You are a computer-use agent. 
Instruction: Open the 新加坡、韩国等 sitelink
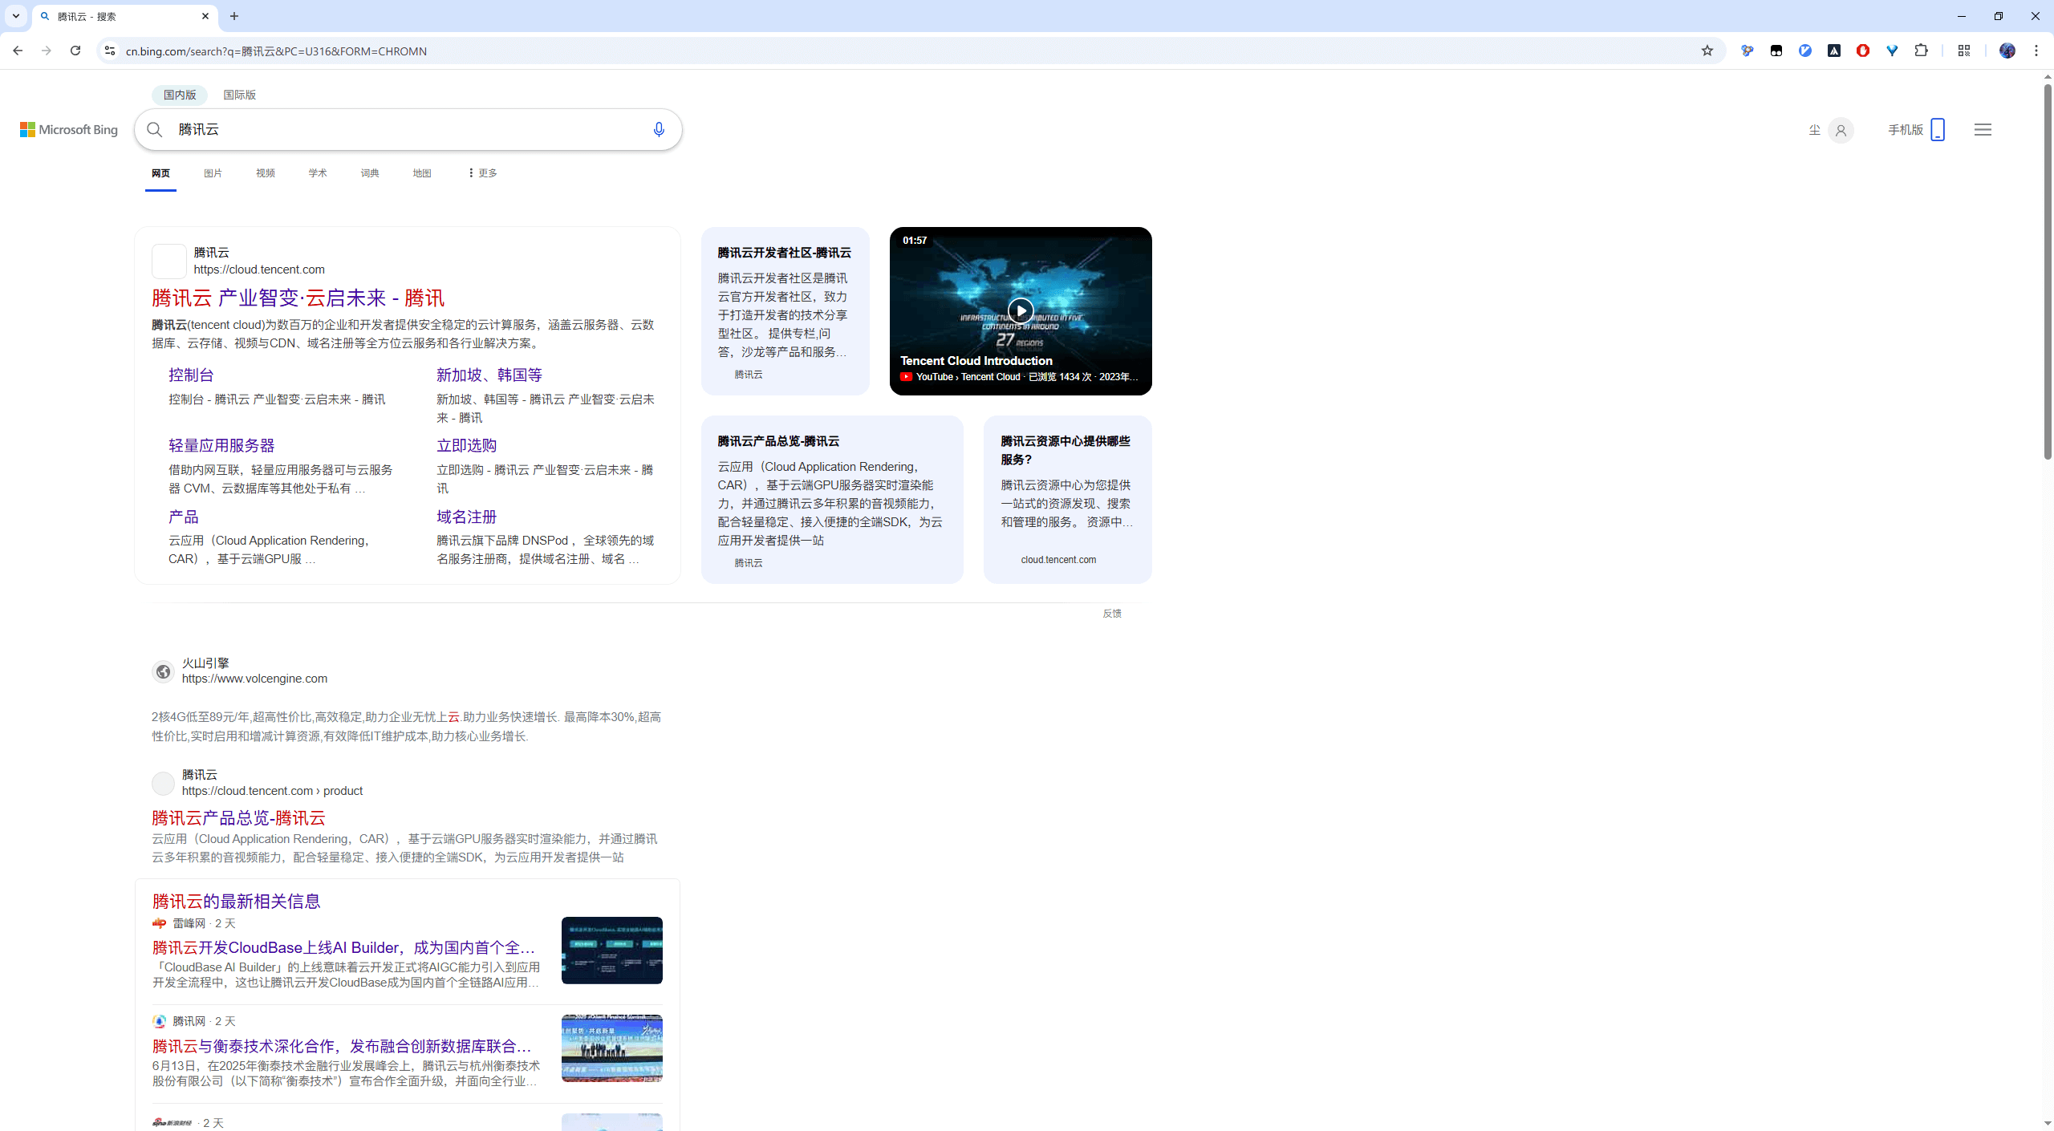pos(489,375)
